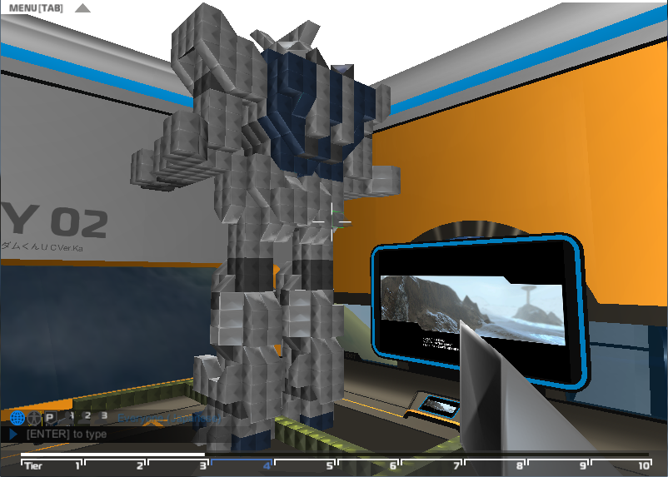
Task: Click the highlighted Tier 4 segment
Action: pyautogui.click(x=242, y=465)
